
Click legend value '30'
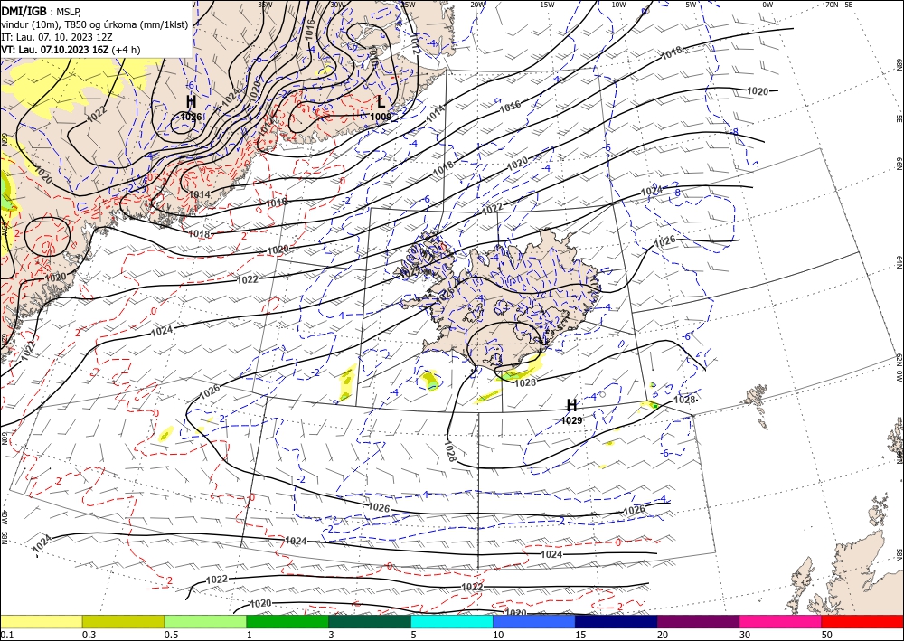[745, 635]
